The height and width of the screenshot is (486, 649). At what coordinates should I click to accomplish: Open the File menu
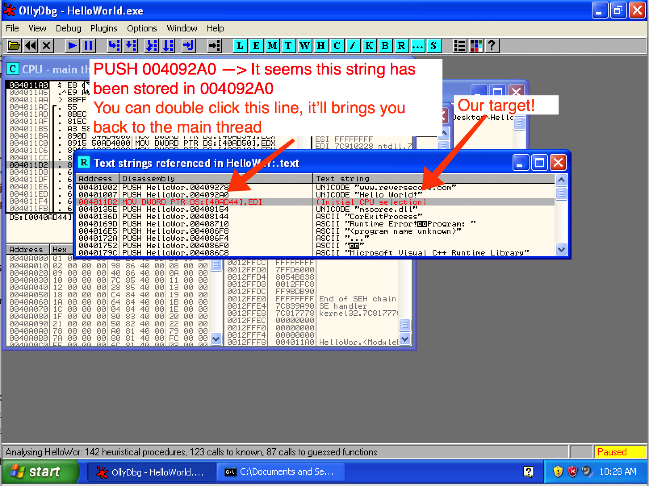point(12,28)
